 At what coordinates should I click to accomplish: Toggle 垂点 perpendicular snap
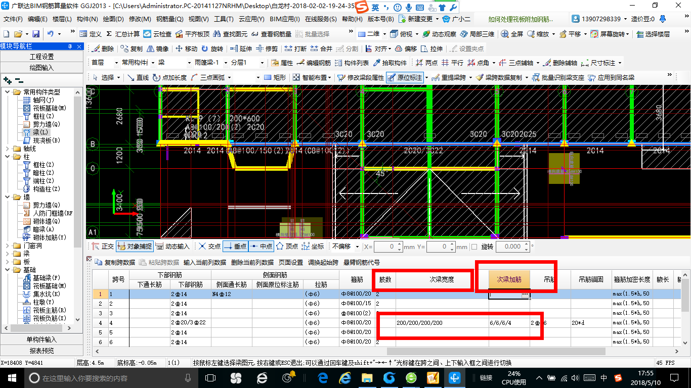pos(235,246)
